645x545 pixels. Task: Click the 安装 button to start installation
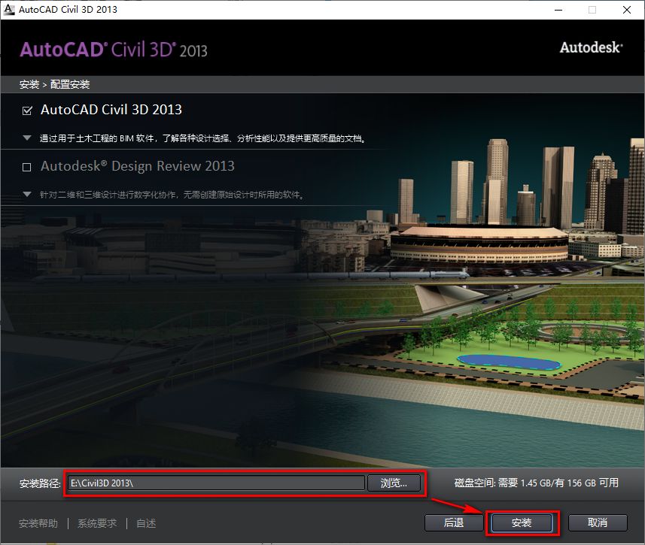(521, 522)
